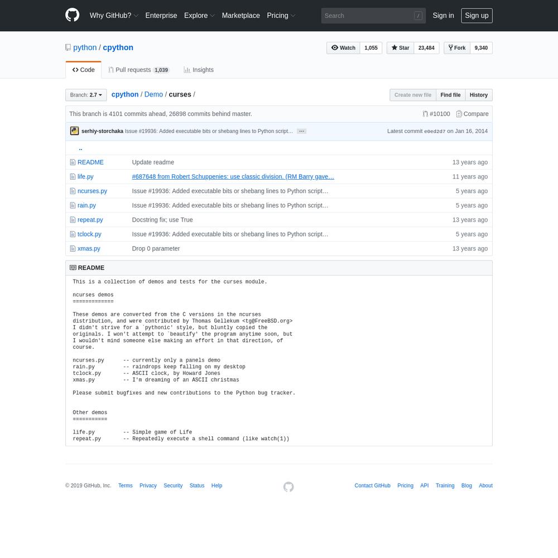558x558 pixels.
Task: Open the 'Drop 0 parameter' commit message
Action: pyautogui.click(x=156, y=248)
